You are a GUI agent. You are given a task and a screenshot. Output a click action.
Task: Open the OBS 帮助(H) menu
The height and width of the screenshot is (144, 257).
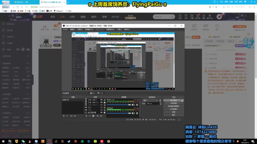[127, 29]
